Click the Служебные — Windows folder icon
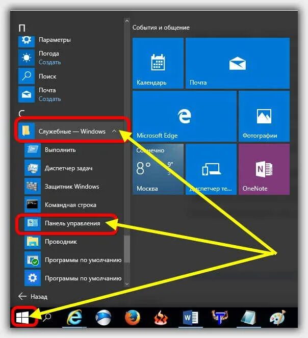The width and height of the screenshot is (308, 338). 27,131
